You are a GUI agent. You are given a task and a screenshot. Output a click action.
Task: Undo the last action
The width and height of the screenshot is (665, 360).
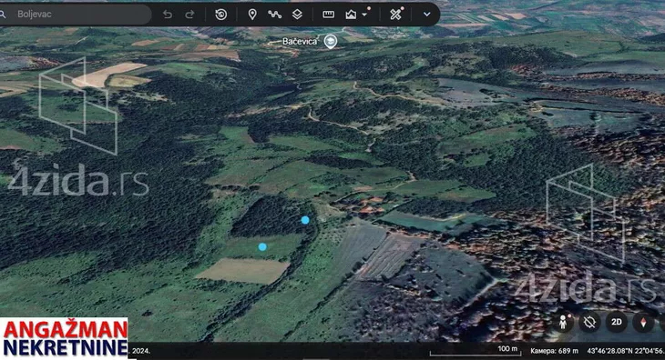(x=168, y=15)
